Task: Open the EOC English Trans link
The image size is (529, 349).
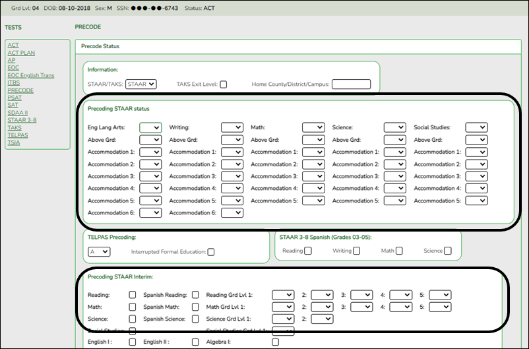Action: 30,75
